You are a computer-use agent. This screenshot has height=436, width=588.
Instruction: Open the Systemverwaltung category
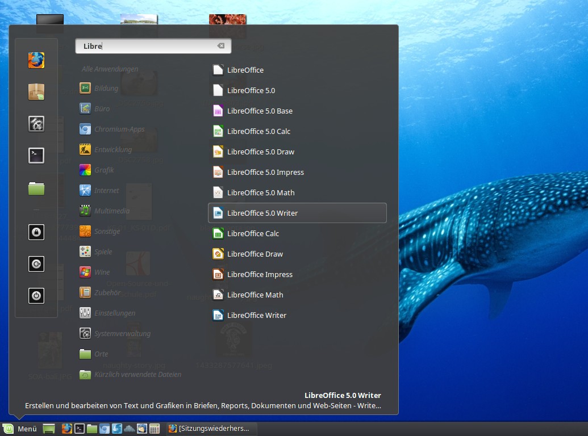[x=115, y=333]
